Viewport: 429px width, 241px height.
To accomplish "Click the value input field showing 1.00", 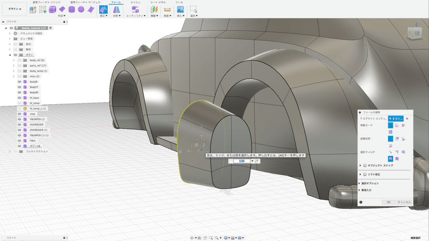I will pos(241,161).
